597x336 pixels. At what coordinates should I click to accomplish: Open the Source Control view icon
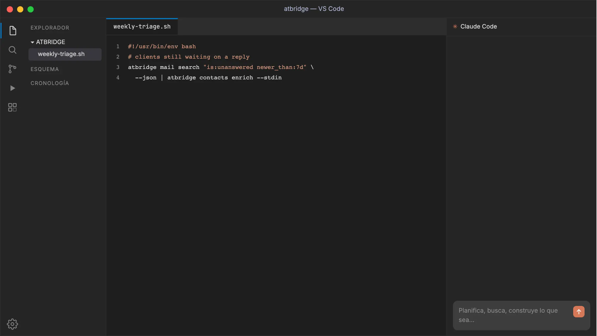pos(12,69)
